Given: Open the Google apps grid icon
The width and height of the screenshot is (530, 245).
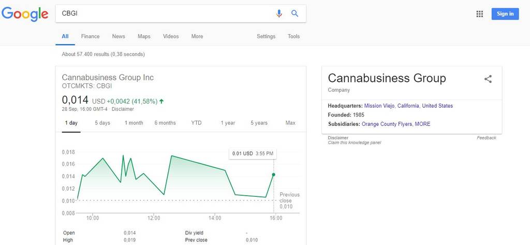Looking at the screenshot, I should [479, 14].
